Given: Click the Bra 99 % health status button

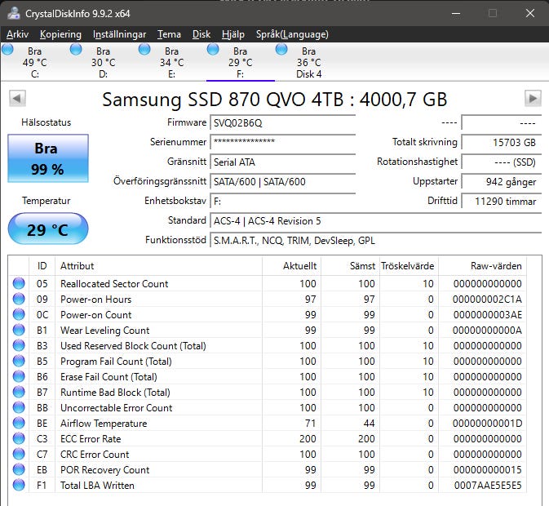Looking at the screenshot, I should coord(48,158).
